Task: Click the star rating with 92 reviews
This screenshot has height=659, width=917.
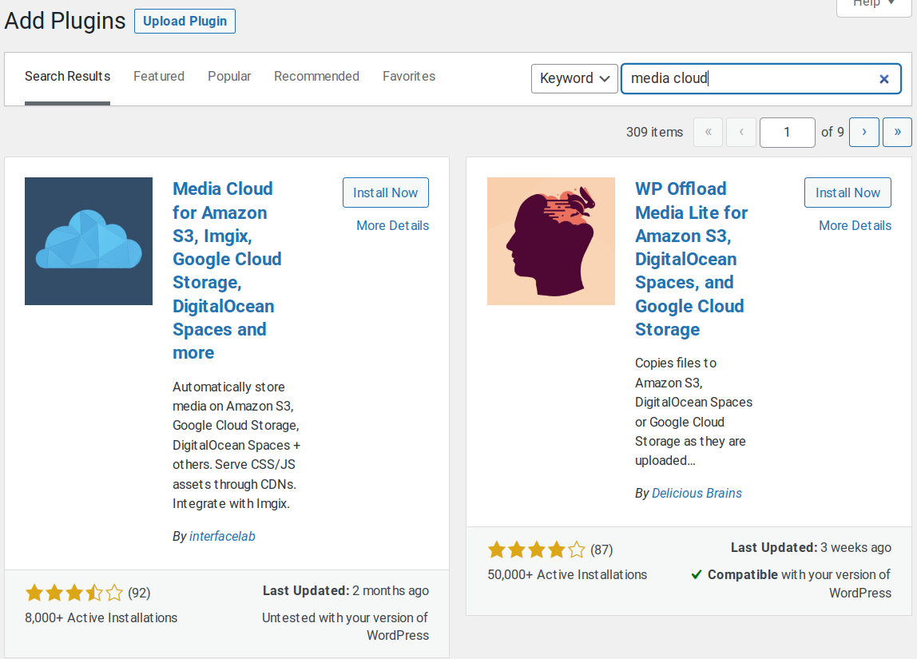Action: [74, 593]
